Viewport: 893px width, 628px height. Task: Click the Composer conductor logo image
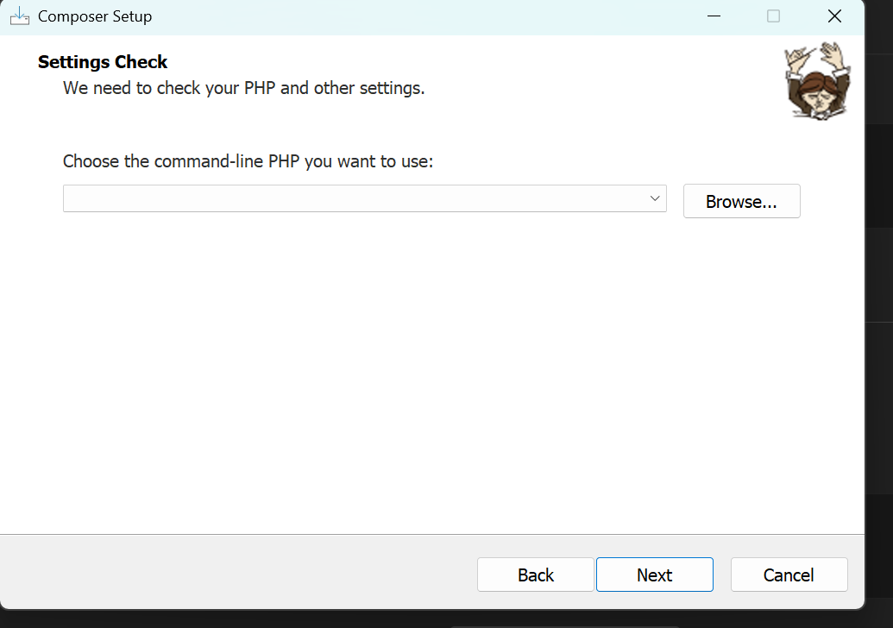tap(816, 81)
